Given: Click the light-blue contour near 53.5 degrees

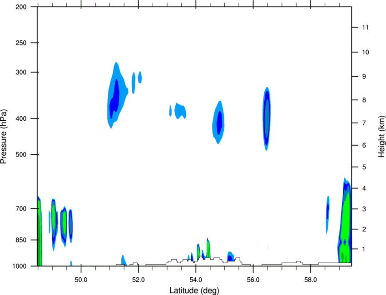Looking at the screenshot, I should pos(180,111).
